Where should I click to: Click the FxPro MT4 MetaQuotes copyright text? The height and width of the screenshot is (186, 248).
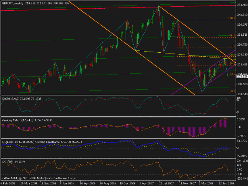(39, 178)
